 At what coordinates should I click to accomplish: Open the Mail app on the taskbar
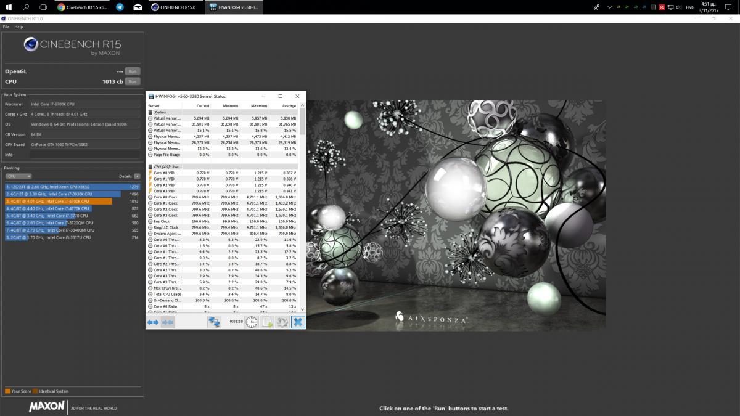click(138, 7)
